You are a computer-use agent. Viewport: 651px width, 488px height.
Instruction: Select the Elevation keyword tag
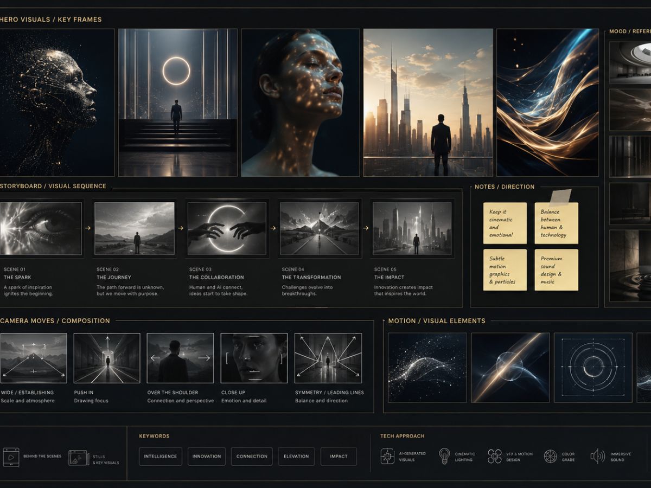[x=296, y=457]
